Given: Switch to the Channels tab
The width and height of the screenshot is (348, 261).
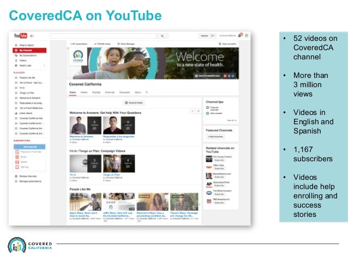Looking at the screenshot, I should [110, 93].
